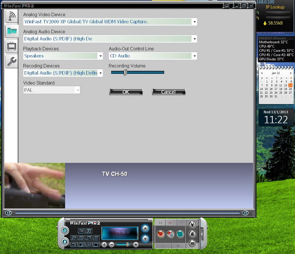The height and width of the screenshot is (254, 295).
Task: Go to next channel with up arrow
Action: [145, 228]
